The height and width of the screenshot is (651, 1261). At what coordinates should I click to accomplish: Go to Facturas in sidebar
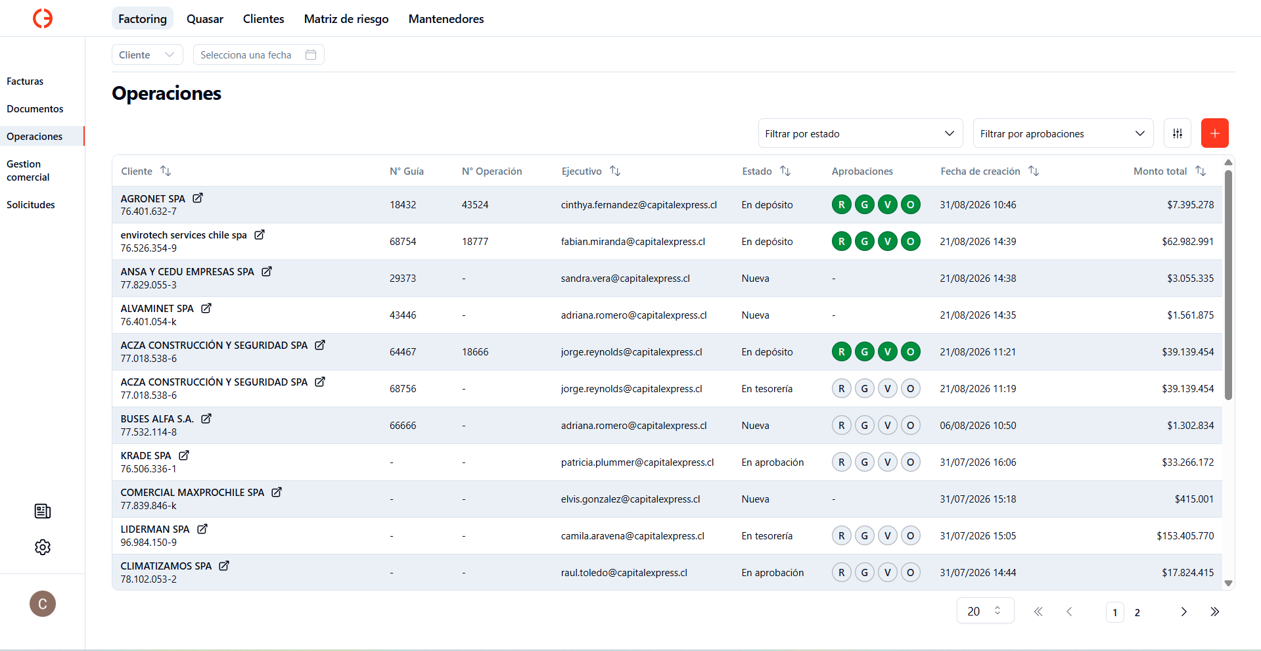point(25,81)
